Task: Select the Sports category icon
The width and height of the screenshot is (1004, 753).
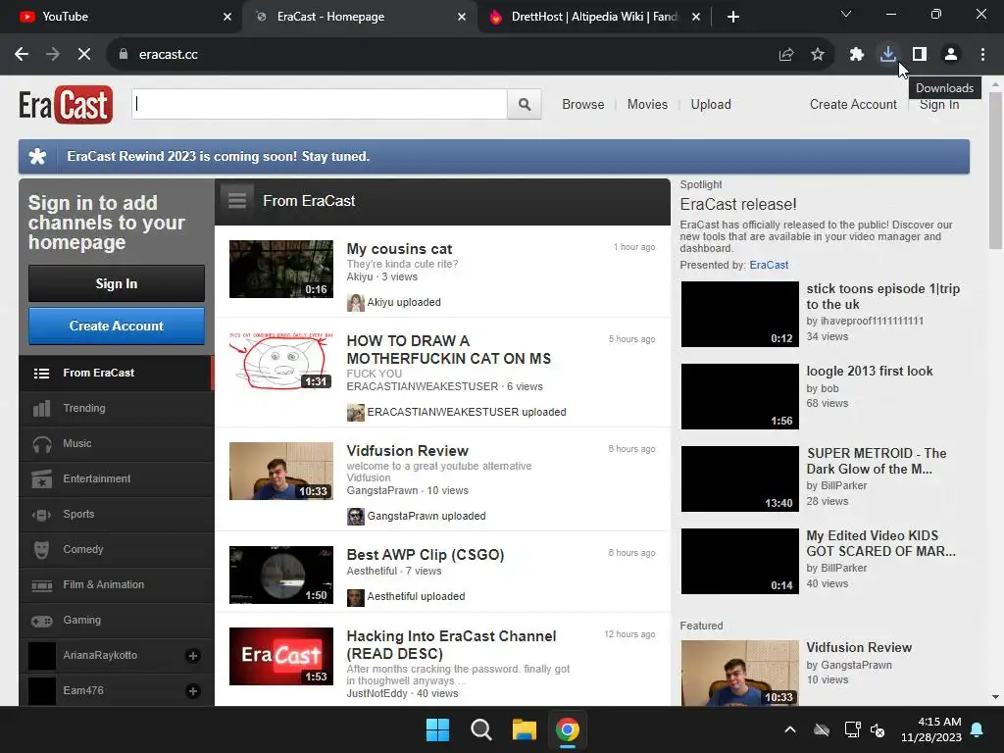Action: tap(41, 514)
